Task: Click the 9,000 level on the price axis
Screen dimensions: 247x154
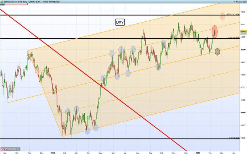Action: (x=243, y=113)
